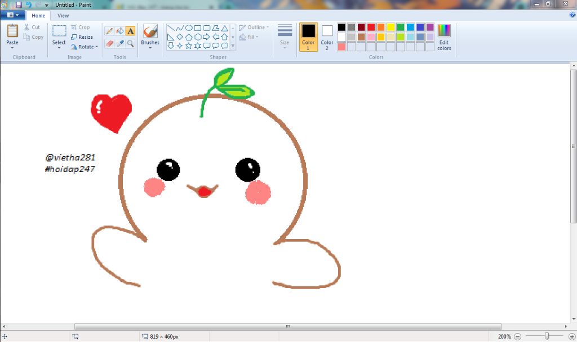Choose the Right triangle shape
Image resolution: width=577 pixels, height=342 pixels.
coord(171,37)
